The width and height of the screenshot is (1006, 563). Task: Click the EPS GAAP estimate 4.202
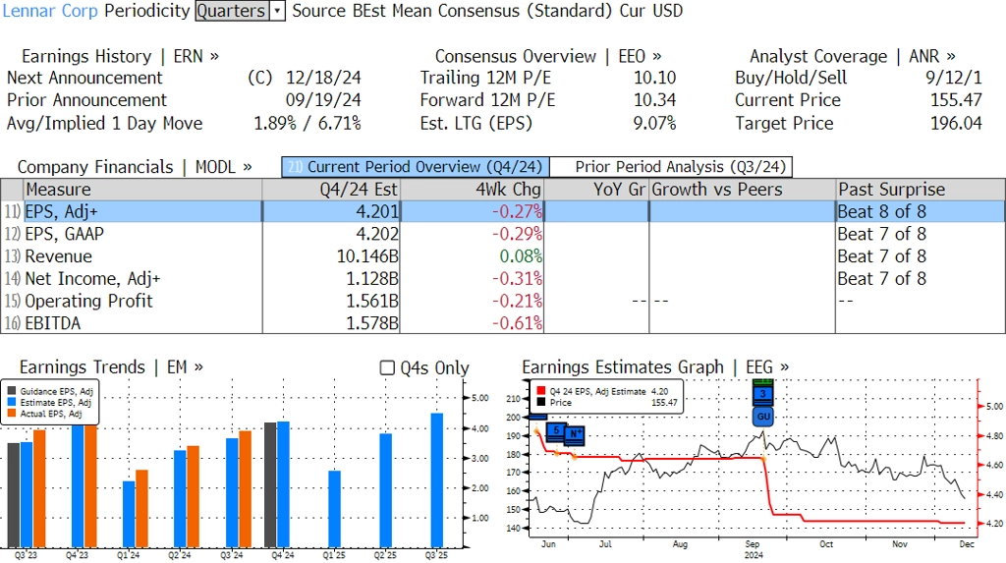(x=377, y=234)
